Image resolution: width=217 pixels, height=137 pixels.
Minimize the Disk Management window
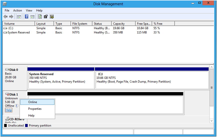193,3
